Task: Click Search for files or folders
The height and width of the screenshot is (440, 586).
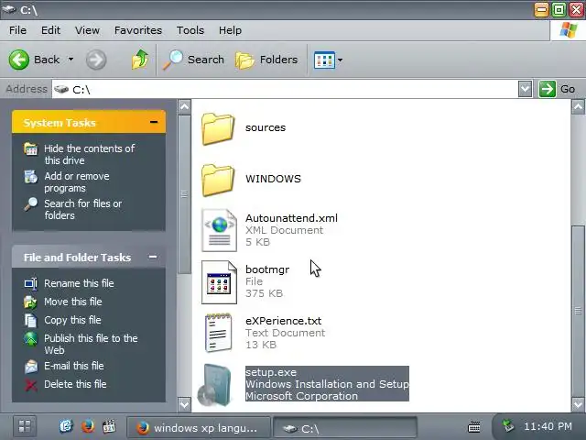Action: point(83,209)
